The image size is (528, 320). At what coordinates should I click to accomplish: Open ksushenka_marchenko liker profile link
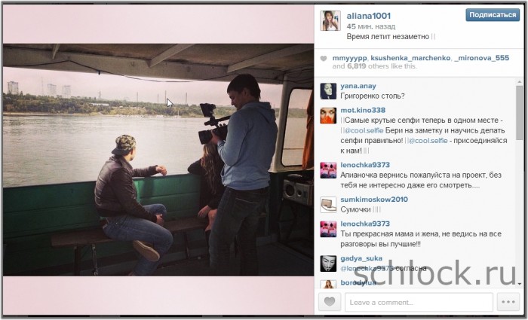click(x=410, y=58)
